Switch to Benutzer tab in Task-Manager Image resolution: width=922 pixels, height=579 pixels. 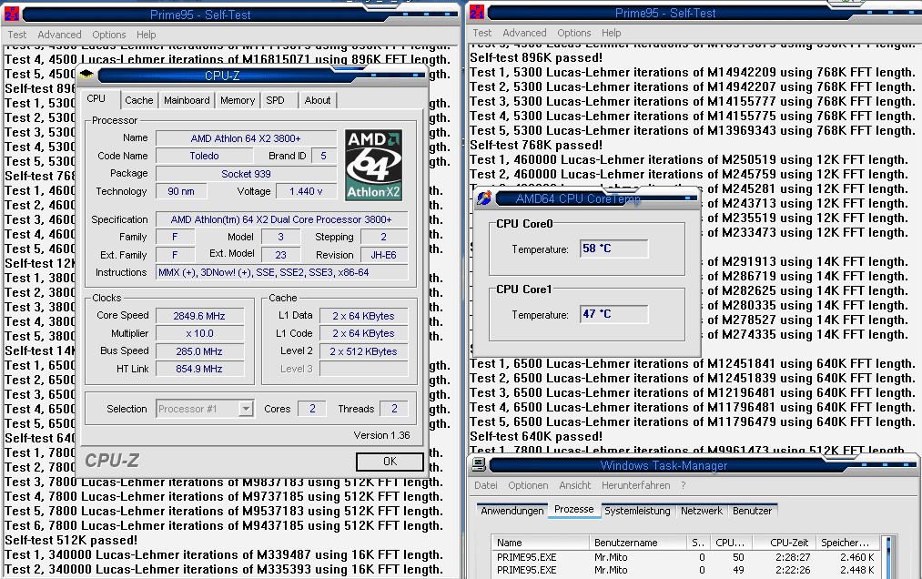[752, 511]
